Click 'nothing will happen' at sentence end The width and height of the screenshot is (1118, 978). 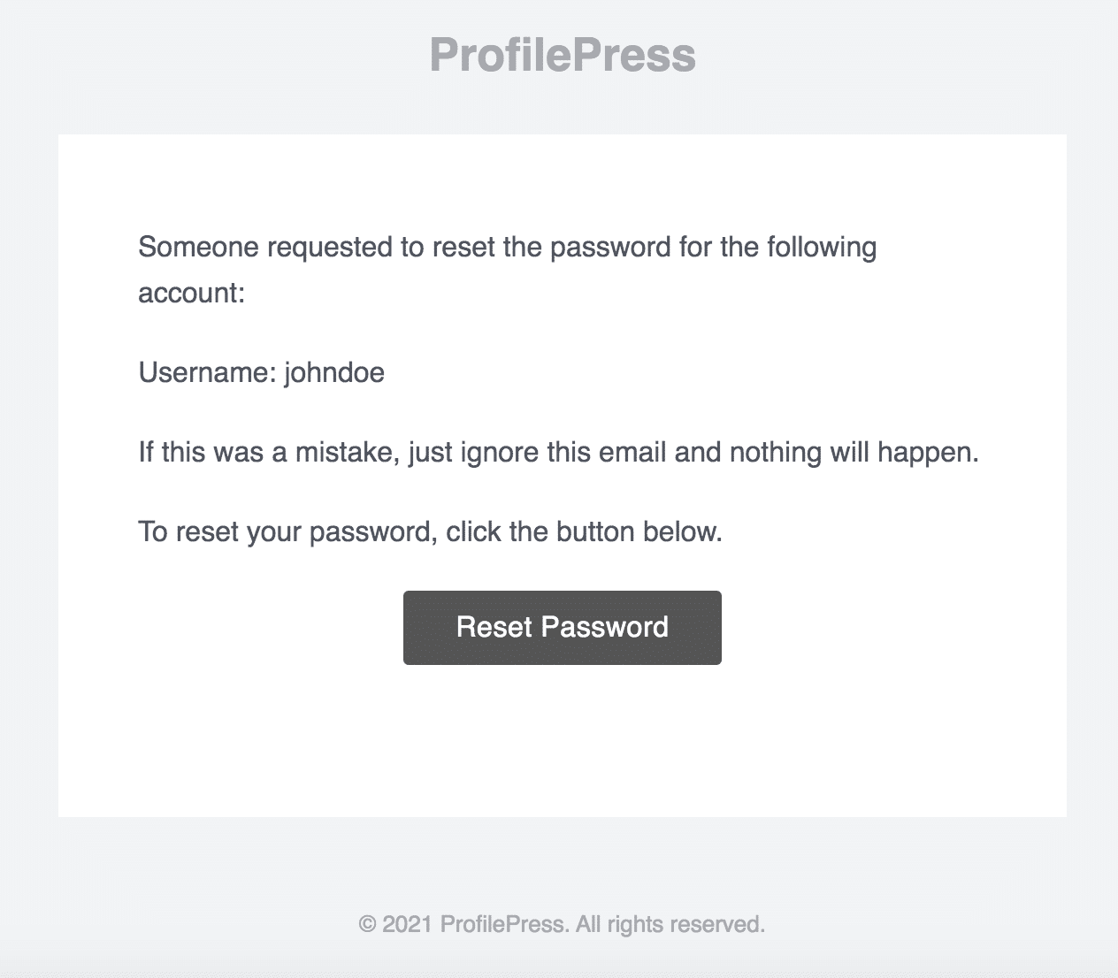pyautogui.click(x=854, y=453)
